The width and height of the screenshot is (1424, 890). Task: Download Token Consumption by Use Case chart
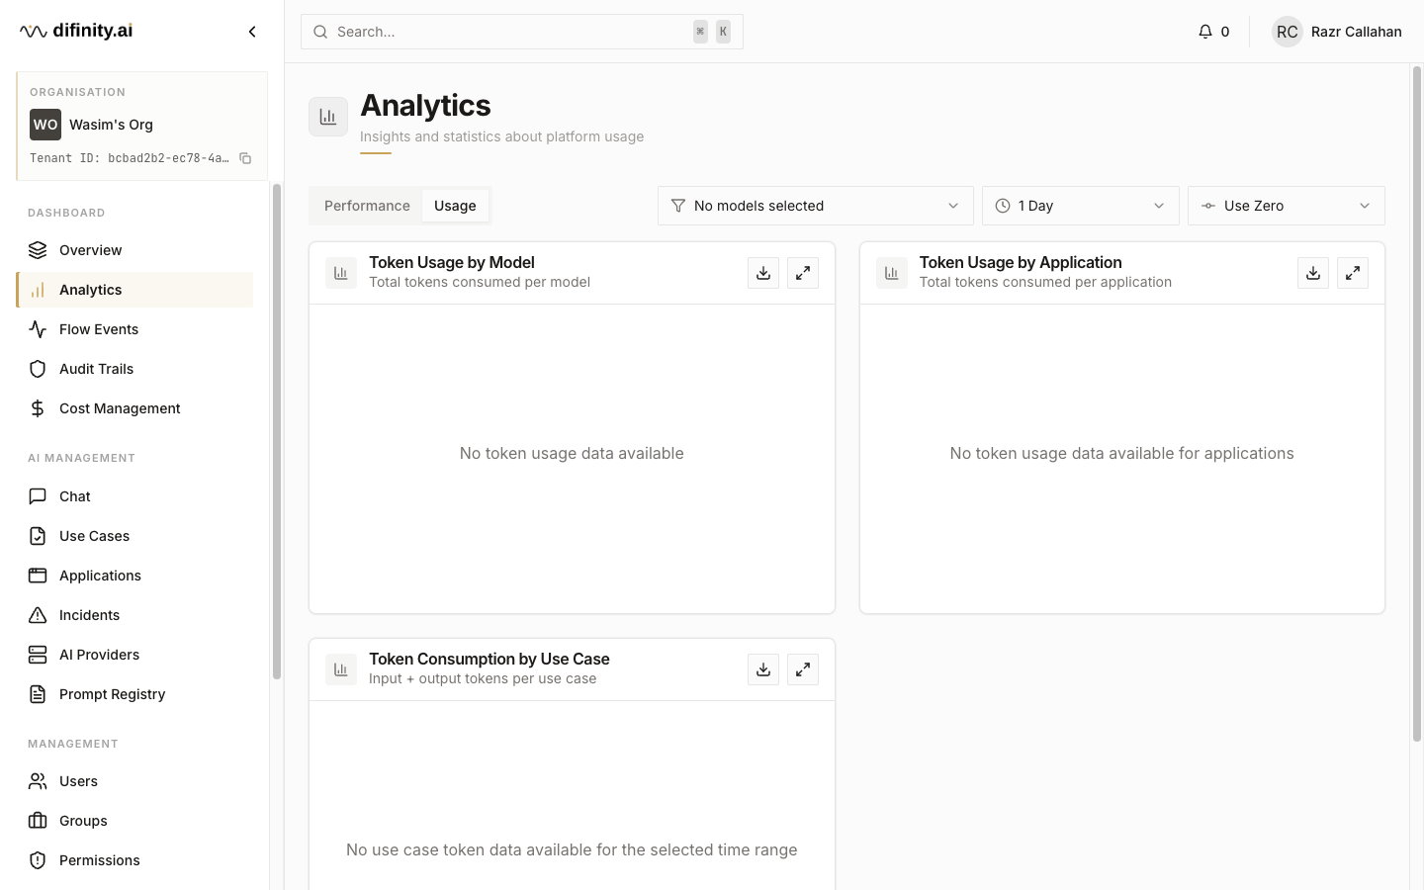[x=763, y=669]
